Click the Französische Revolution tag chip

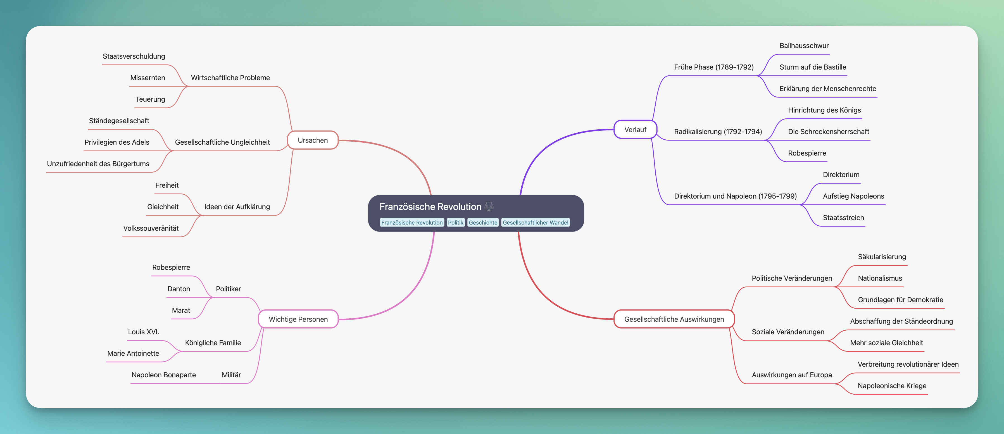point(411,223)
